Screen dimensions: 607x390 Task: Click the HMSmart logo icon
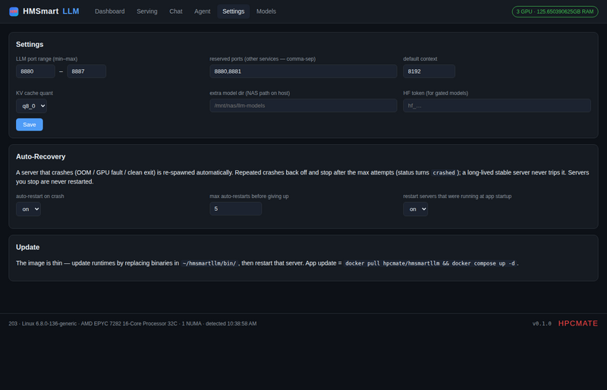click(14, 11)
